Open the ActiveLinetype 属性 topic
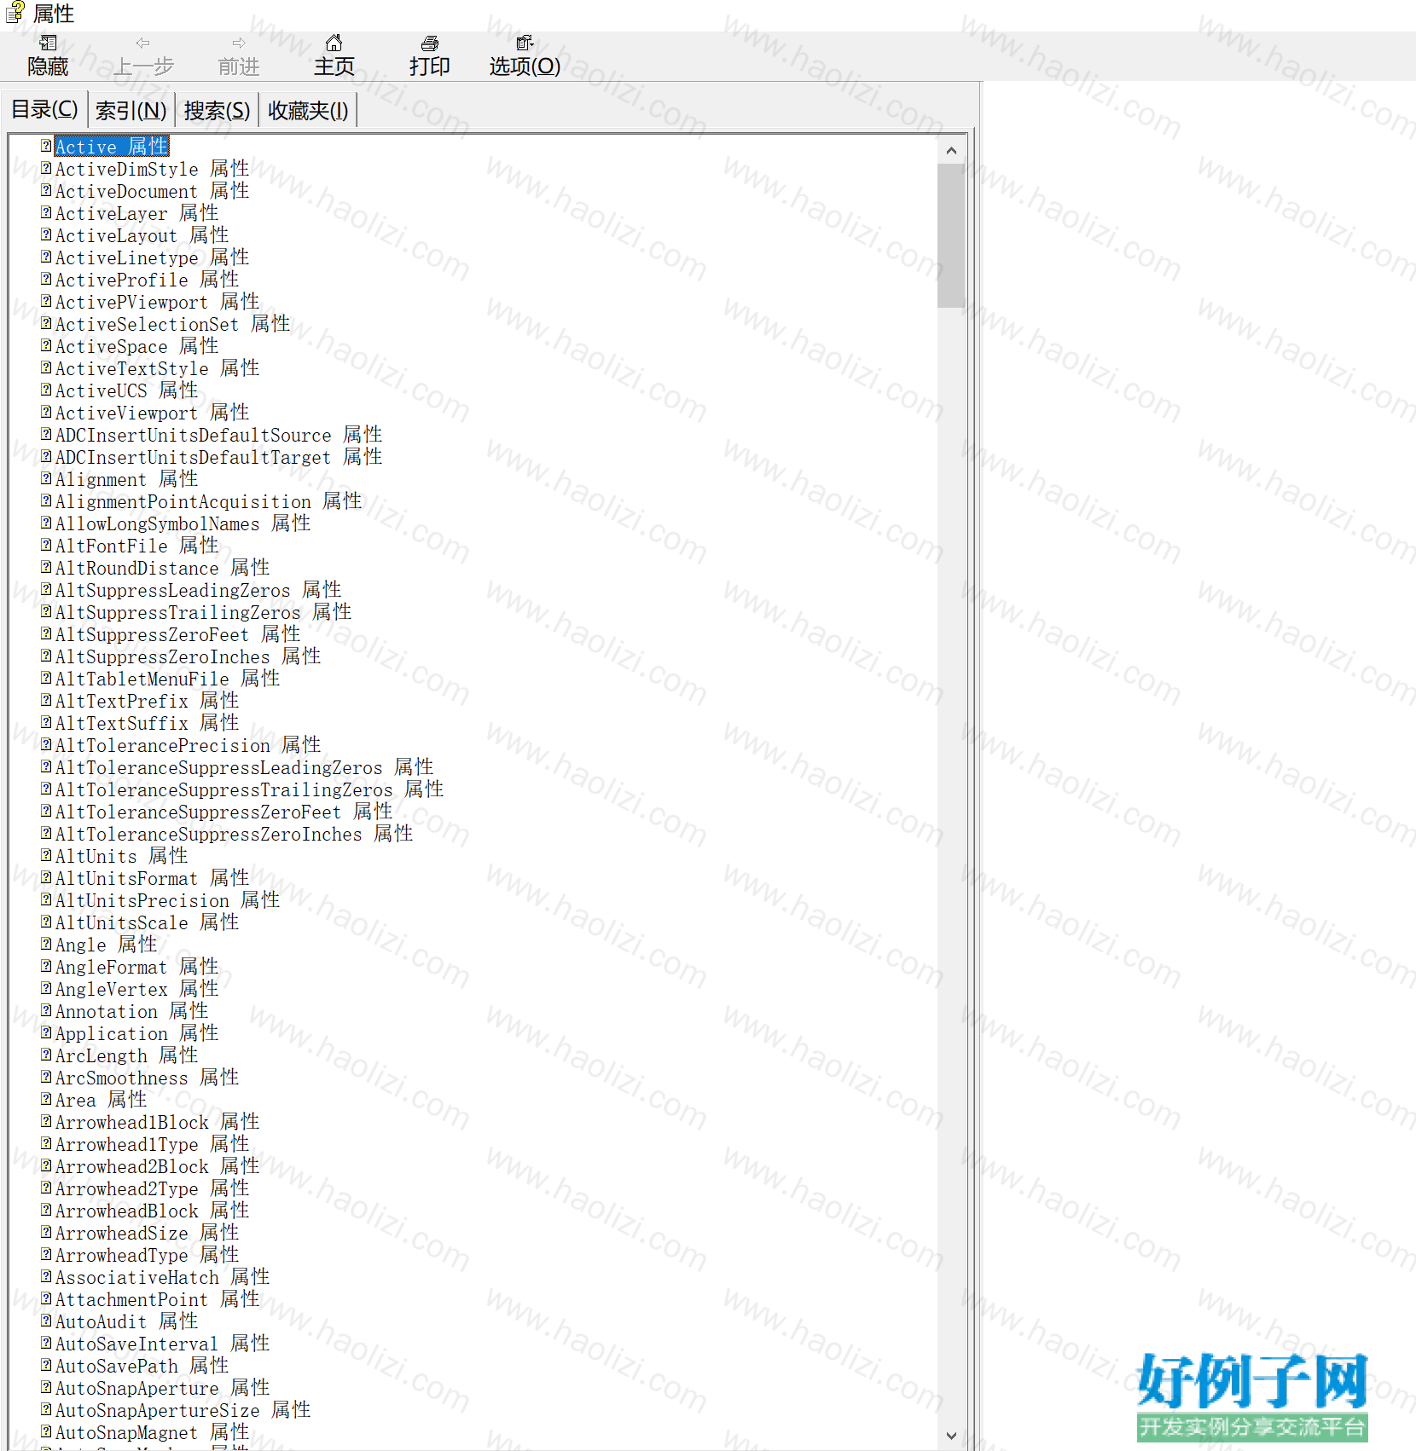Image resolution: width=1416 pixels, height=1451 pixels. click(152, 257)
